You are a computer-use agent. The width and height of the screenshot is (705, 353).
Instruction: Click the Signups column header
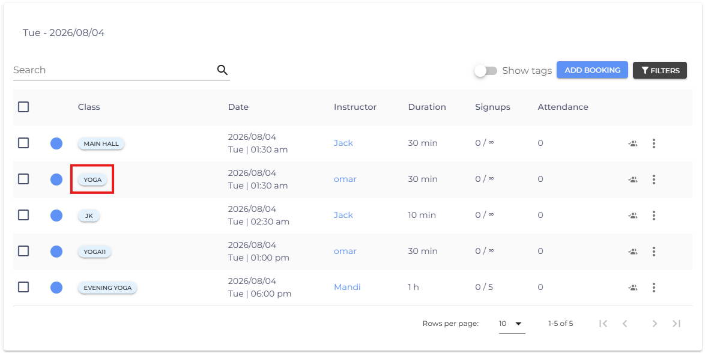point(493,107)
